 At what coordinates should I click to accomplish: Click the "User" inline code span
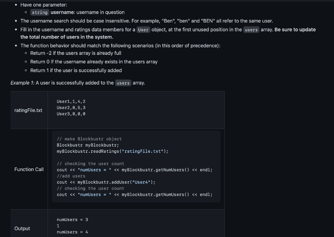pos(143,30)
